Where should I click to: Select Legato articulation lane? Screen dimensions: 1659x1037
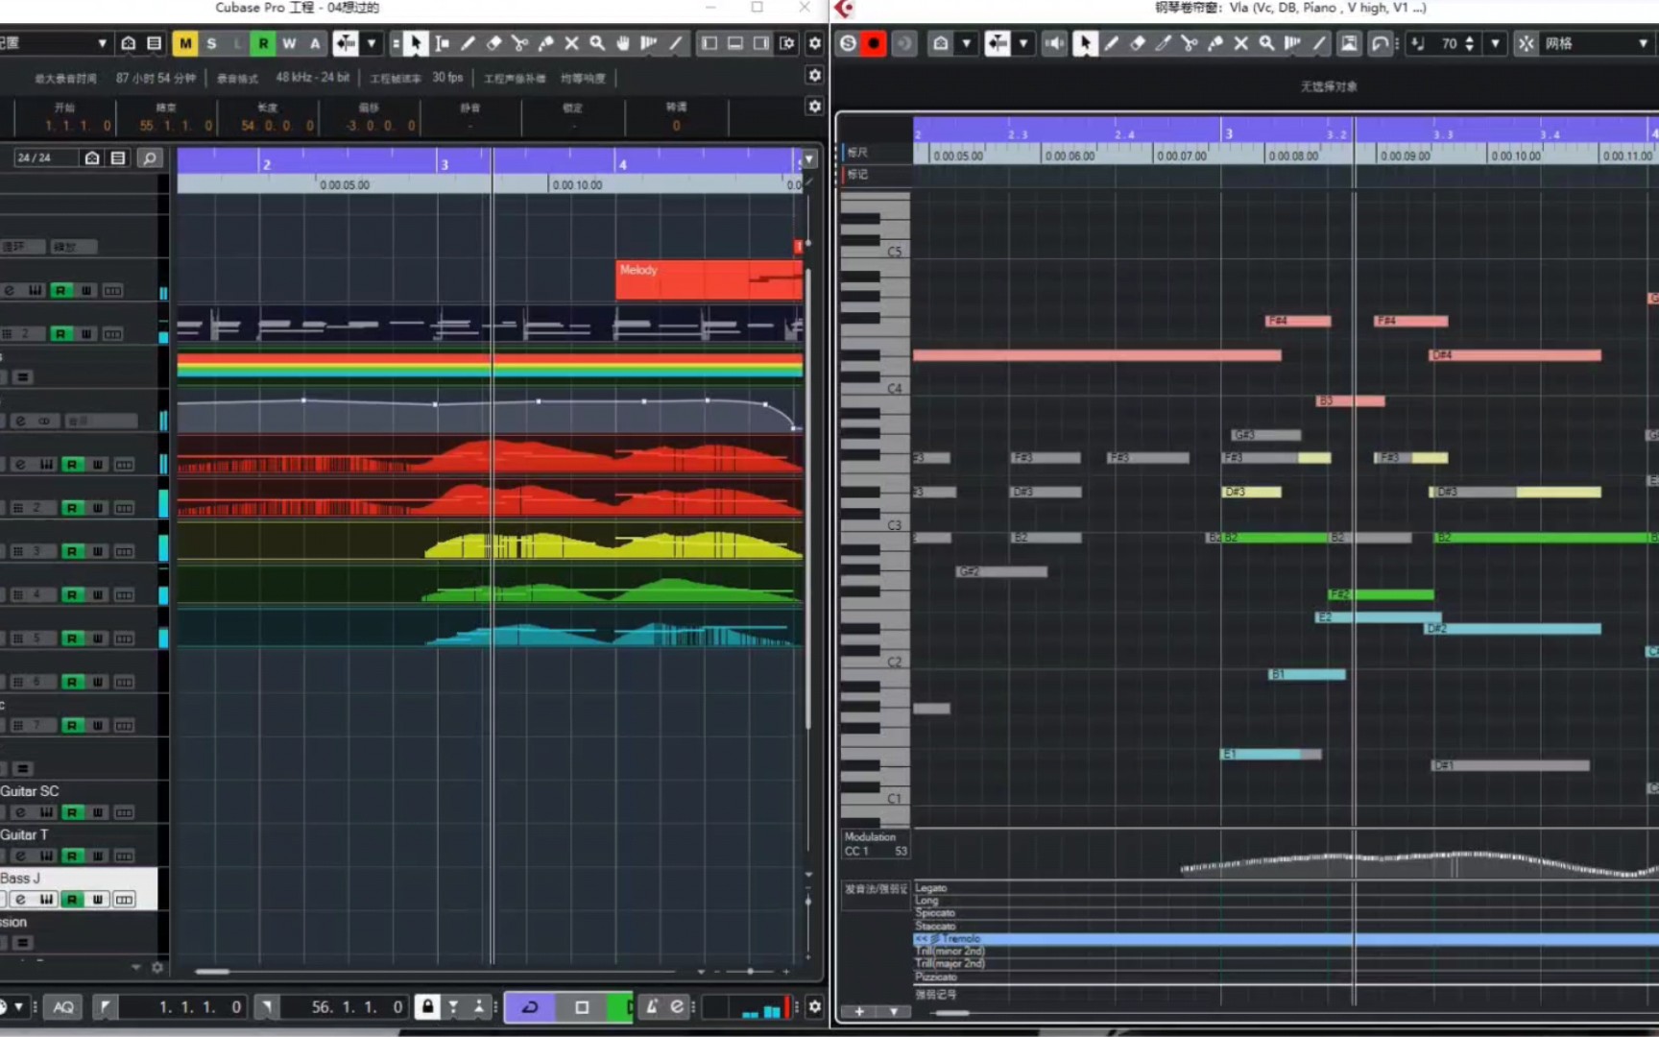1286,888
